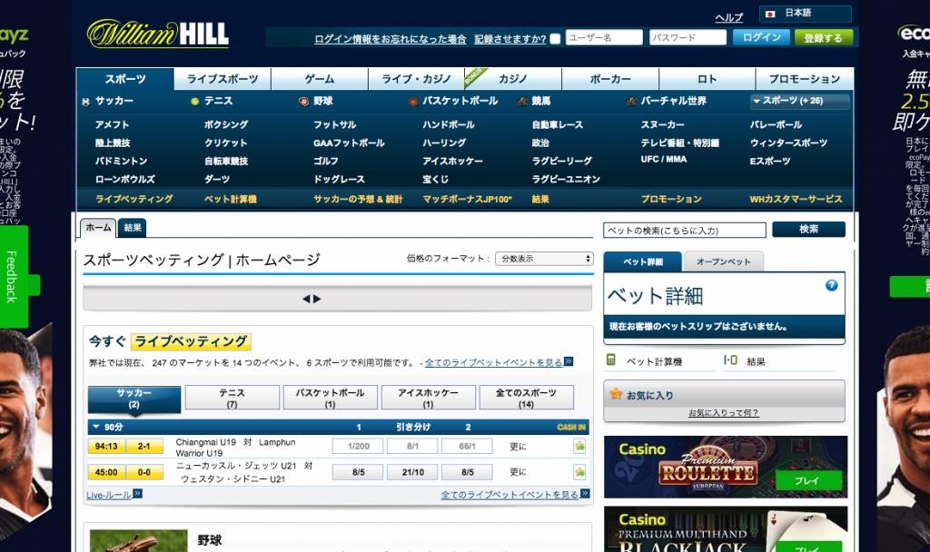This screenshot has width=930, height=552.
Task: Open the カジノ tab
Action: [x=513, y=79]
